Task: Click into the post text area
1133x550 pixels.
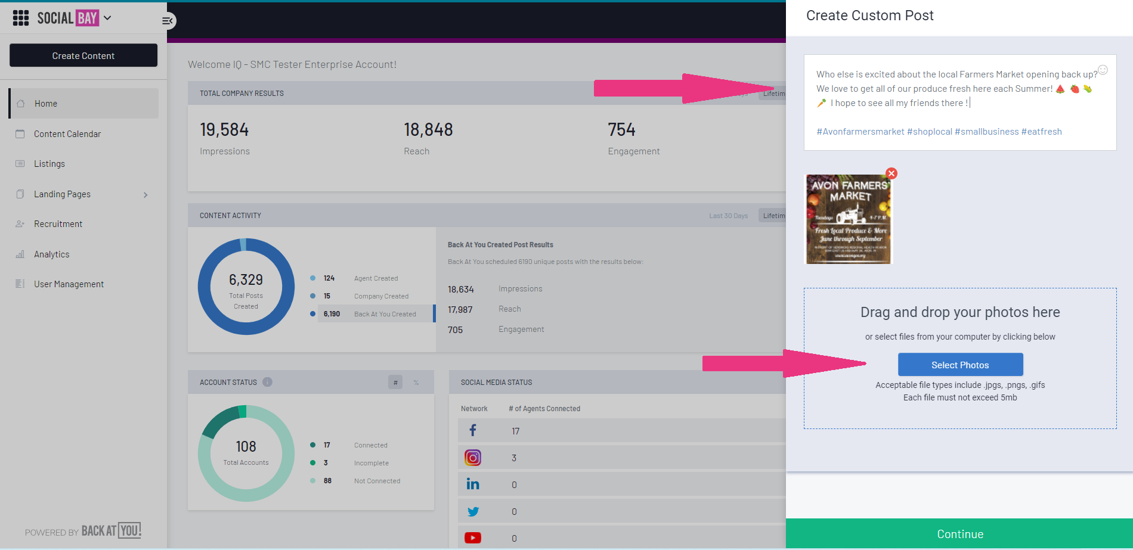Action: pyautogui.click(x=960, y=102)
